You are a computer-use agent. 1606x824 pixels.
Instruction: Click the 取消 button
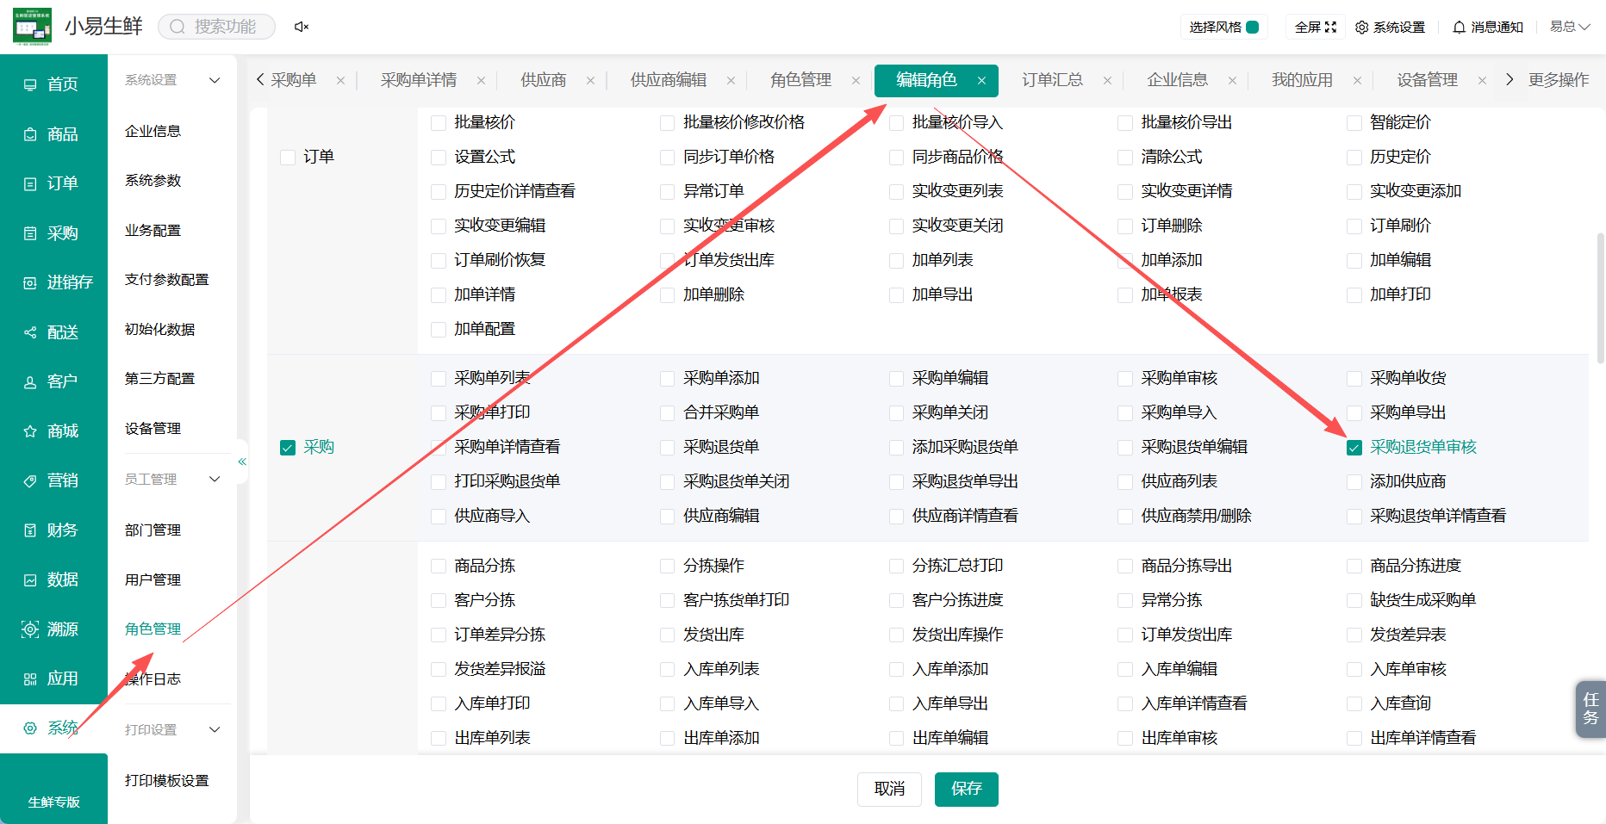(x=889, y=789)
